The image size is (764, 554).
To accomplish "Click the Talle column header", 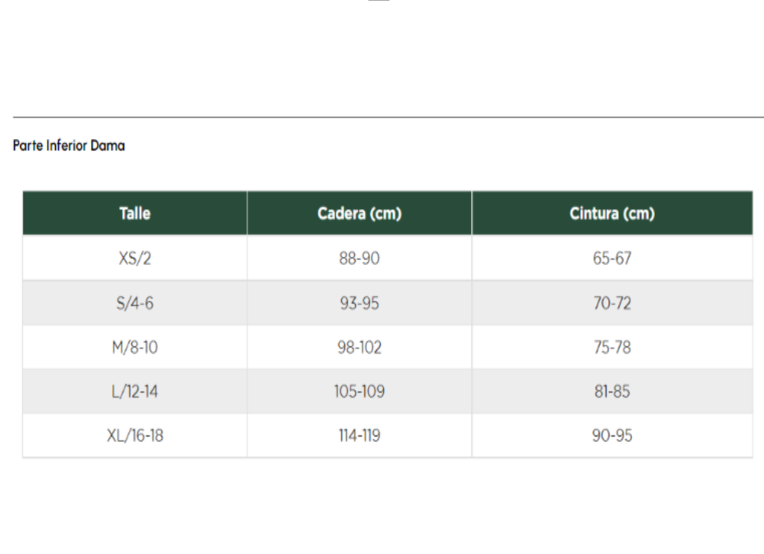I will click(x=135, y=213).
